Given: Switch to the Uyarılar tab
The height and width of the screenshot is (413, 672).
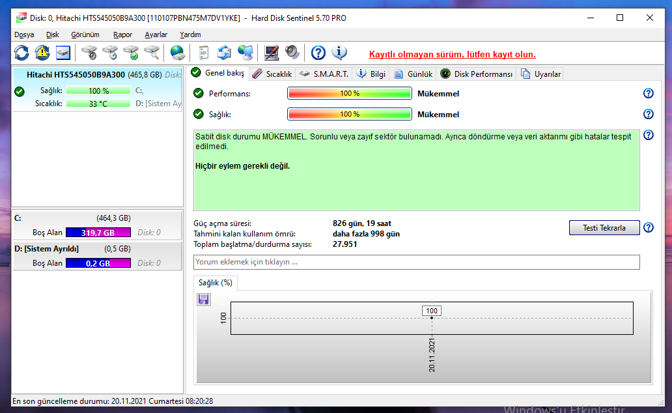Looking at the screenshot, I should 541,74.
